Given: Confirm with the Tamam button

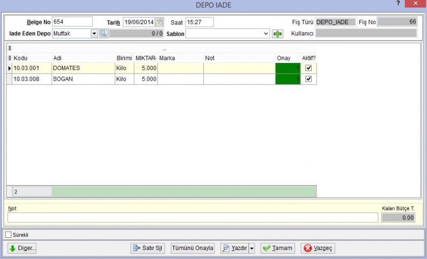Looking at the screenshot, I should 278,248.
